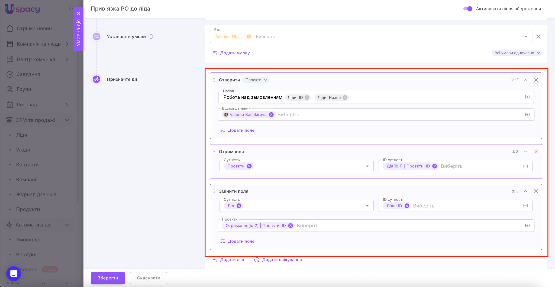Open 'Усі умови одночасно' dropdown

(x=517, y=53)
